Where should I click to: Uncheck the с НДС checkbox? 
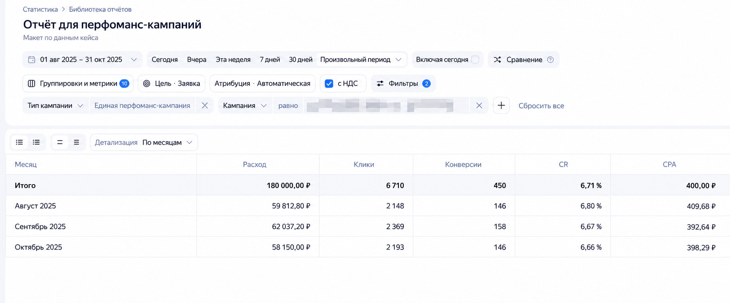click(x=329, y=84)
